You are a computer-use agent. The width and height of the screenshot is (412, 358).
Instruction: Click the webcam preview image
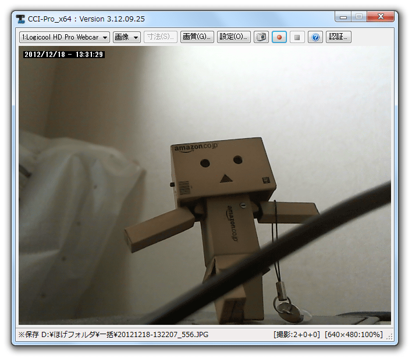pyautogui.click(x=205, y=185)
